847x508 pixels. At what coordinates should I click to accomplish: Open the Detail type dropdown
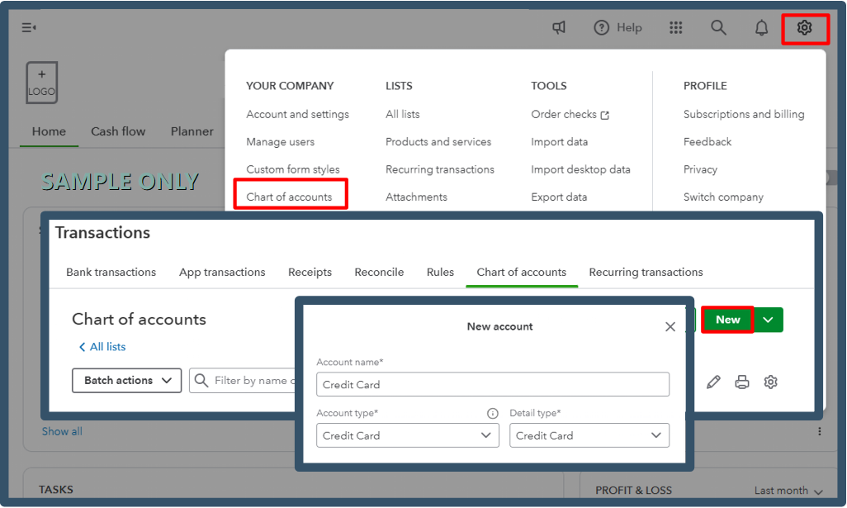click(589, 435)
